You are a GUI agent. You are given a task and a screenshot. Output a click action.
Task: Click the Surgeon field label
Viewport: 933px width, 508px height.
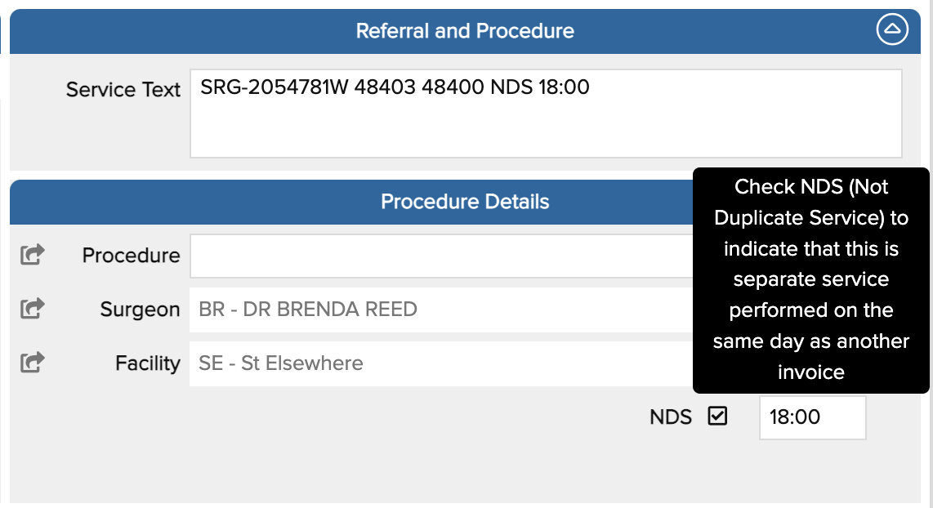click(140, 310)
